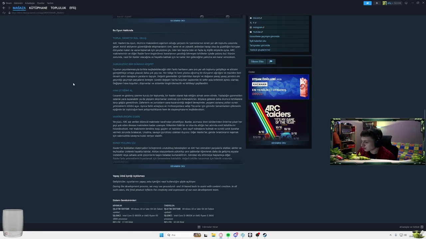This screenshot has height=239, width=426.
Task: Open the efiq account dropdown
Action: tap(392, 3)
